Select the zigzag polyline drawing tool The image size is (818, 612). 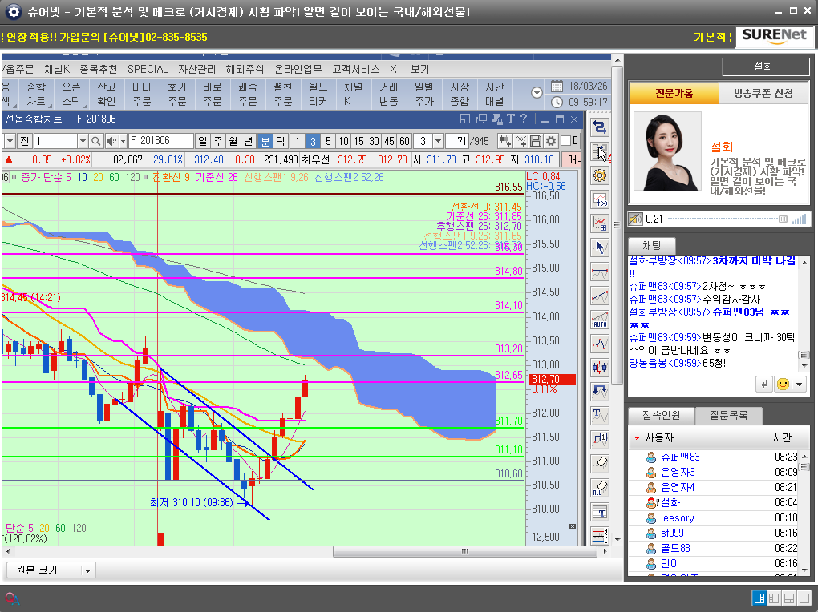[599, 344]
